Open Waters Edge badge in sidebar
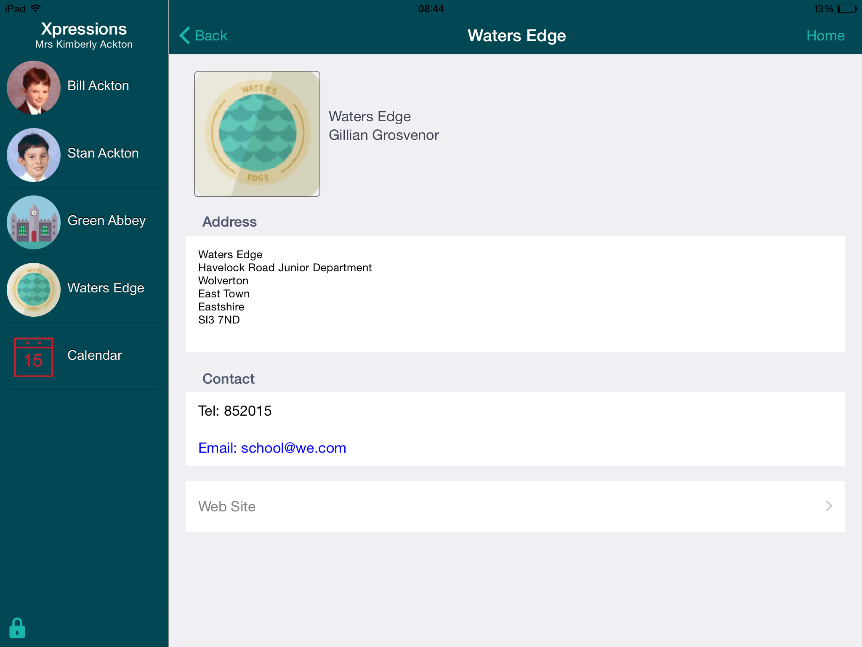 pos(34,290)
